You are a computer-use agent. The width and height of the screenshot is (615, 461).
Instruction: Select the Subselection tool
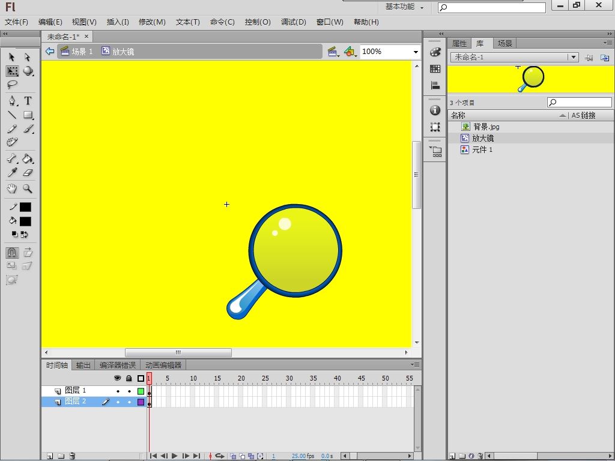pyautogui.click(x=28, y=57)
